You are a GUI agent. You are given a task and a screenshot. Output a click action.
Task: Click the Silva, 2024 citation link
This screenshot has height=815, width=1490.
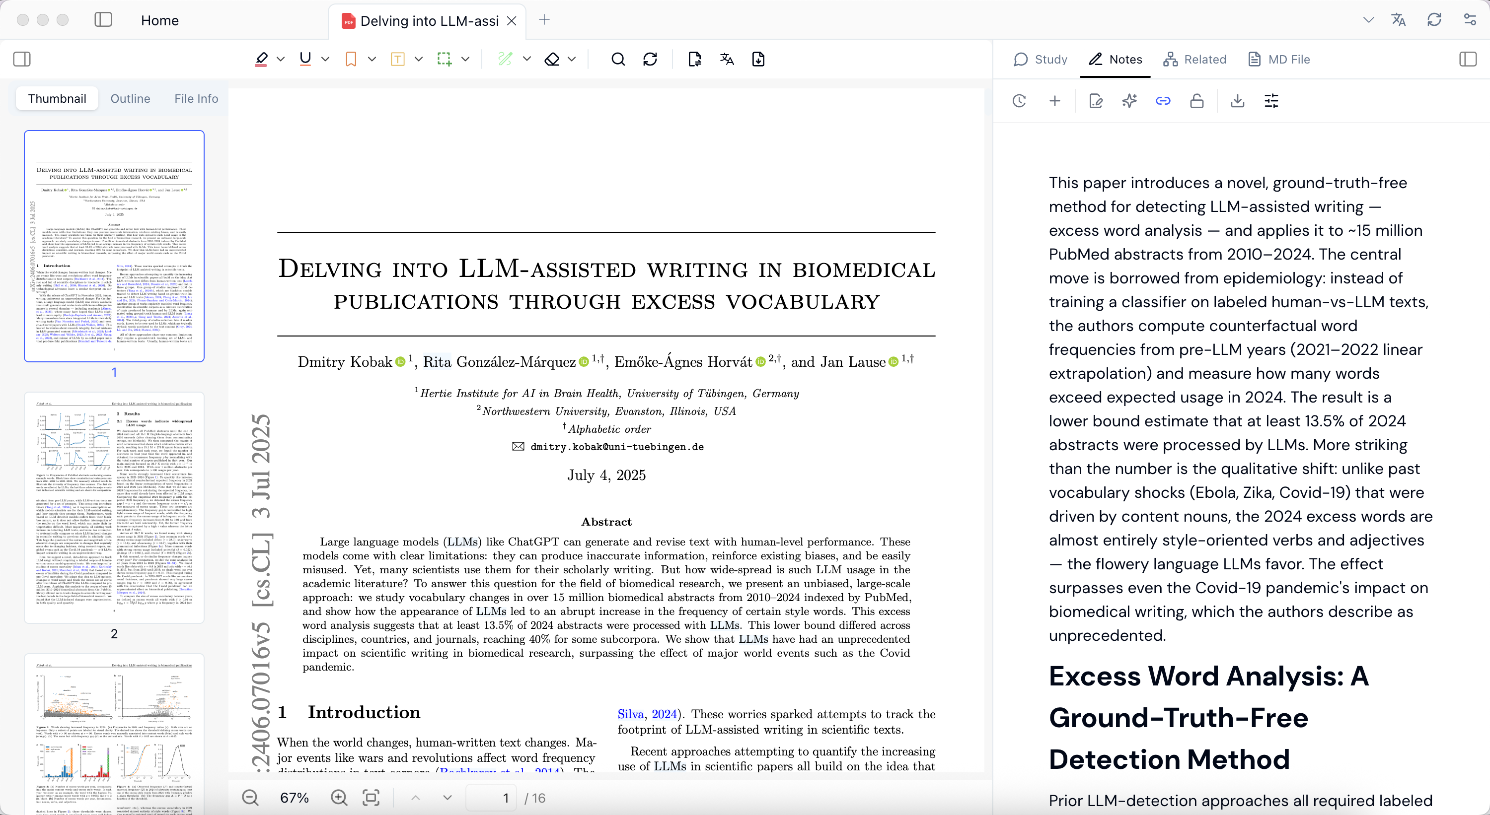click(x=647, y=714)
